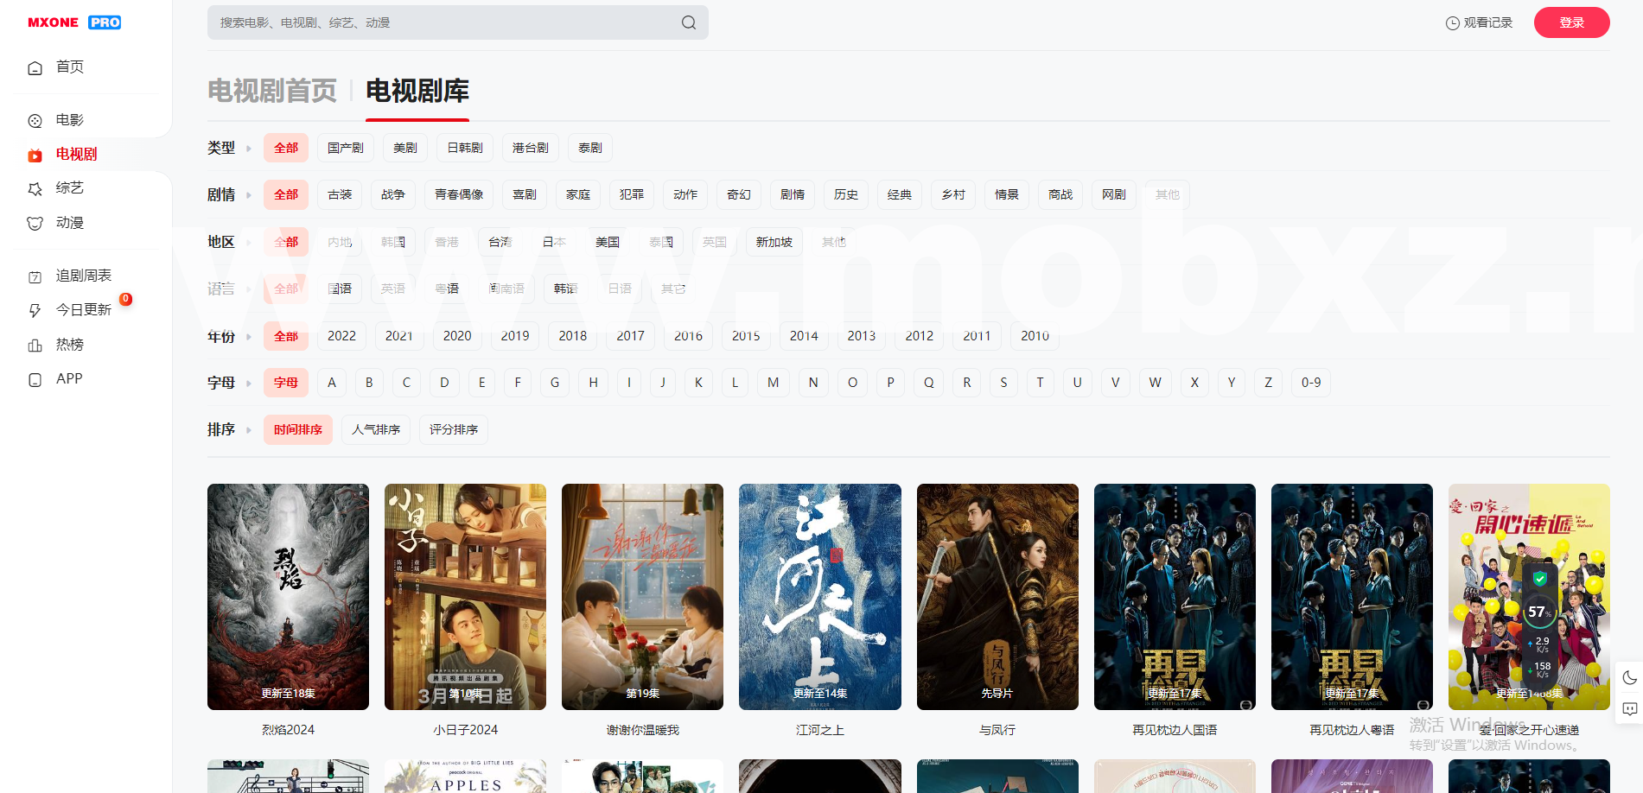1643x793 pixels.
Task: Open 江河之上 poster thumbnail
Action: coord(820,597)
